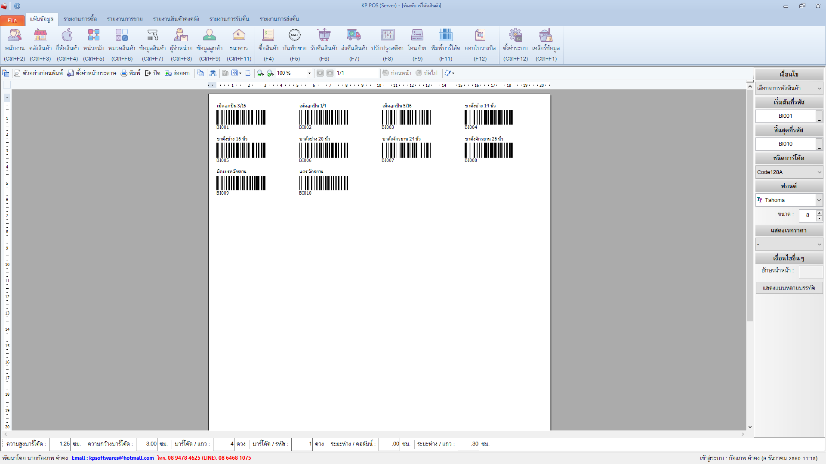
Task: Open ข้อมูลสินค้า product data icon
Action: 153,45
